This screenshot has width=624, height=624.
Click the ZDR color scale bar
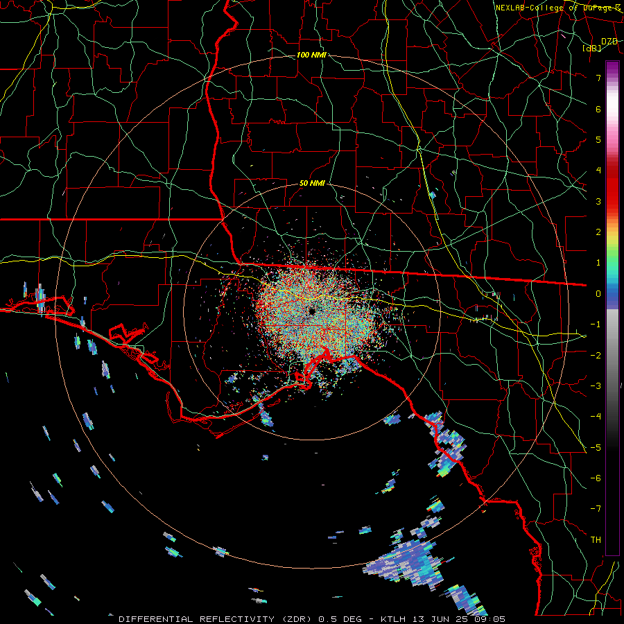(x=612, y=308)
